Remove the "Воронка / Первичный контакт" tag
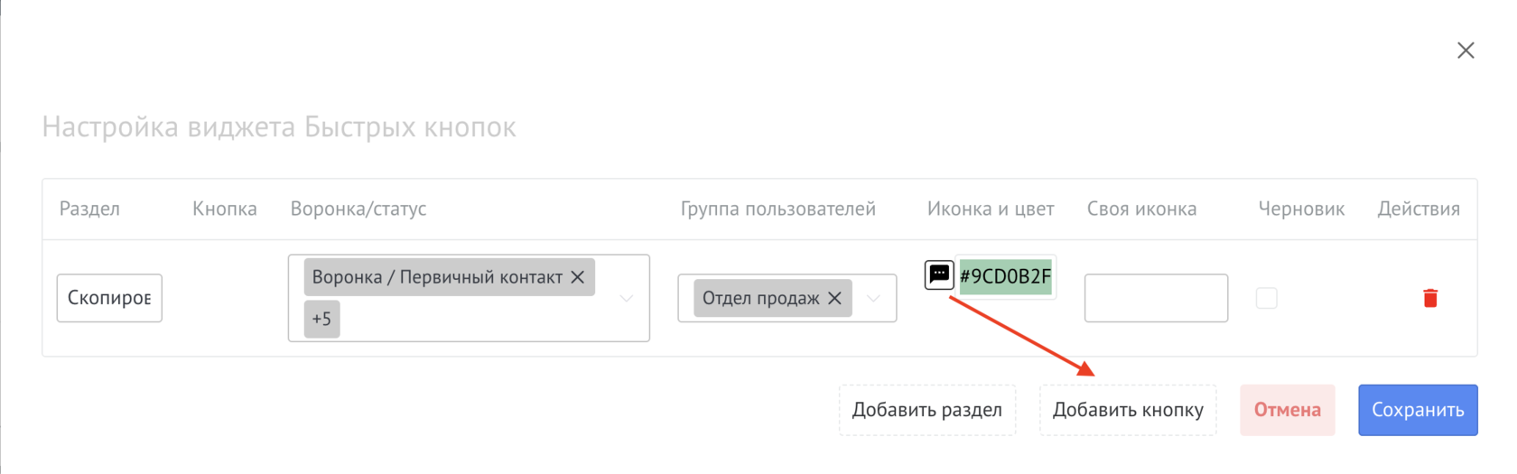Screen dimensions: 1517x474 [x=578, y=277]
